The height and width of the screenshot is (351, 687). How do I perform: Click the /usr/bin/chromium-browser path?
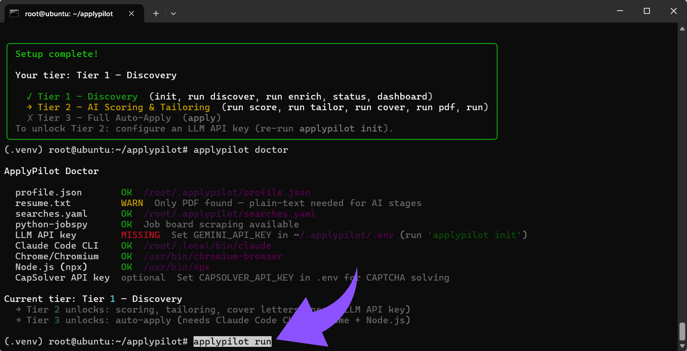pyautogui.click(x=213, y=256)
